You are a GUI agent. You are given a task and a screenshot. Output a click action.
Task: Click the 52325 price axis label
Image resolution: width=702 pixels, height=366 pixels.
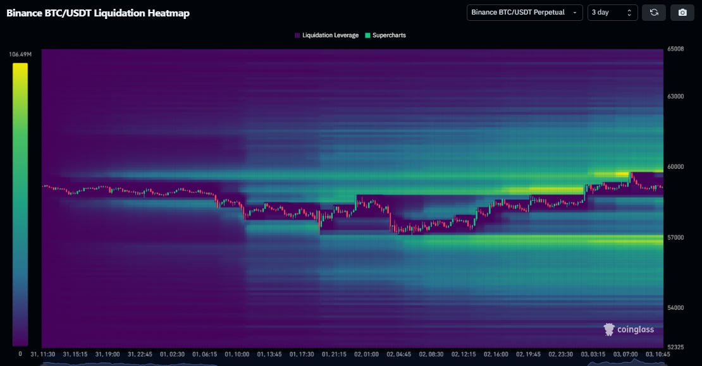tap(675, 347)
